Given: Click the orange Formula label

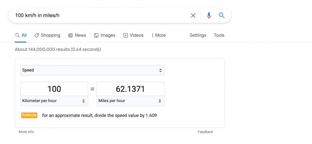Looking at the screenshot, I should (29, 115).
